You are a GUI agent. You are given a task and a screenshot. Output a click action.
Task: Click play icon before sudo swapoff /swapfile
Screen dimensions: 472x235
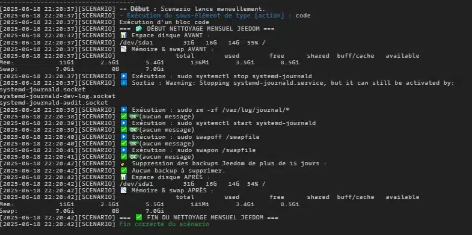pyautogui.click(x=124, y=137)
